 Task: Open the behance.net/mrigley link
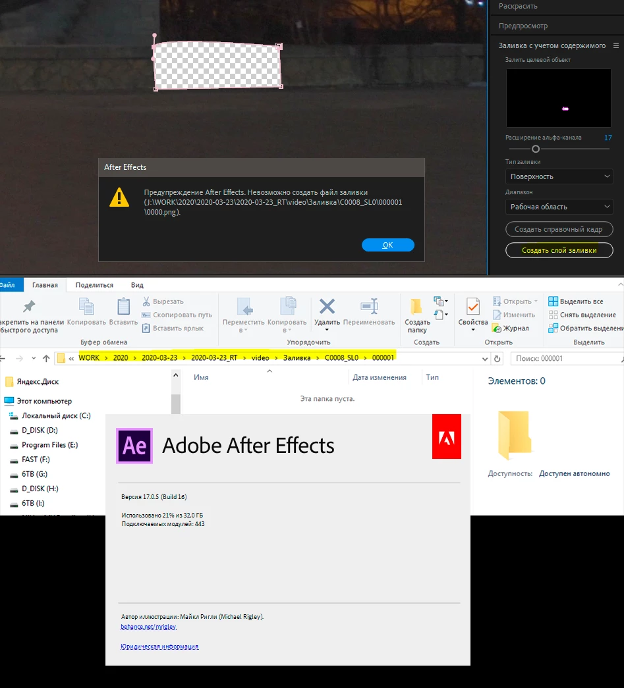(148, 627)
